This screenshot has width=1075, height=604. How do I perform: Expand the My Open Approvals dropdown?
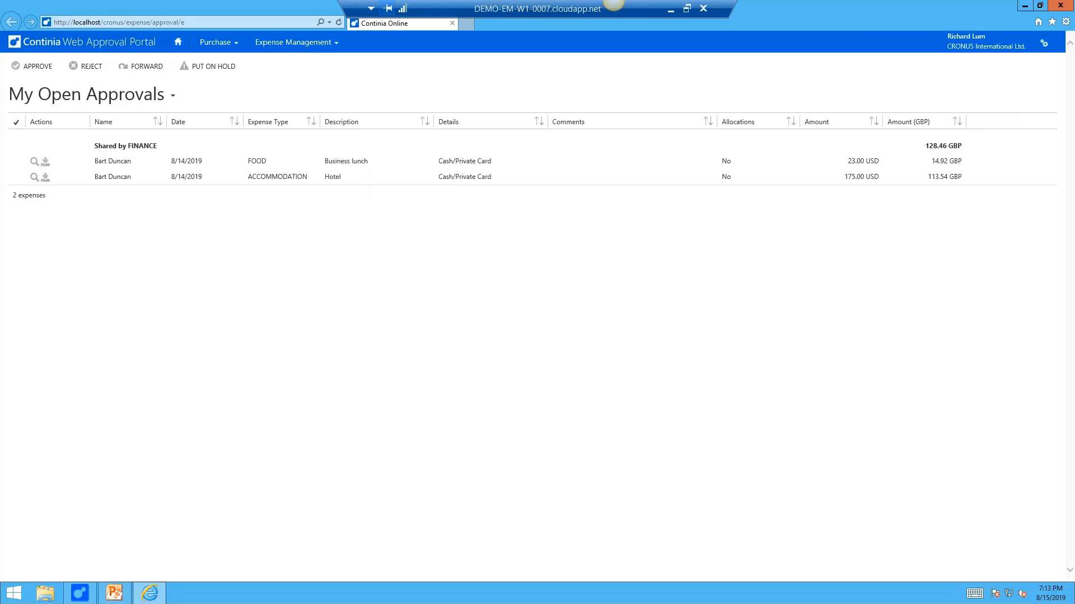[x=172, y=96]
